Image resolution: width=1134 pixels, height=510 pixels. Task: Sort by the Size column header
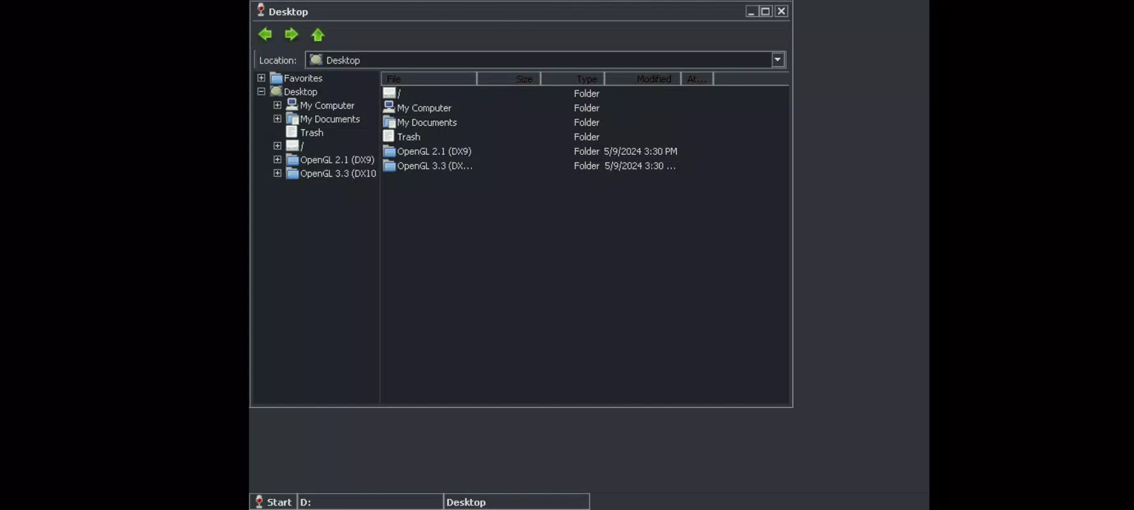(509, 78)
